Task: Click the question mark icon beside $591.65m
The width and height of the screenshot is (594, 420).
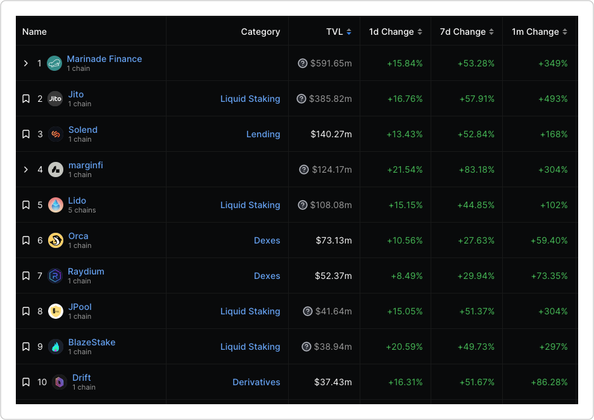Action: coord(302,63)
